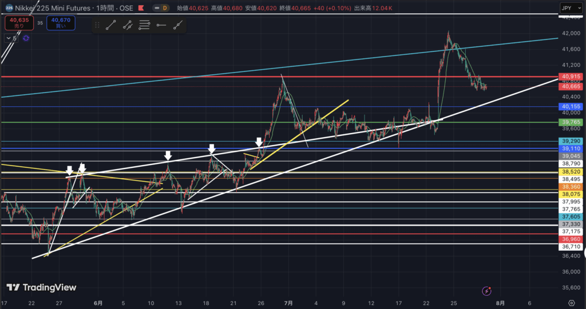Click the 37,175 price line label
The image size is (586, 309).
(571, 231)
